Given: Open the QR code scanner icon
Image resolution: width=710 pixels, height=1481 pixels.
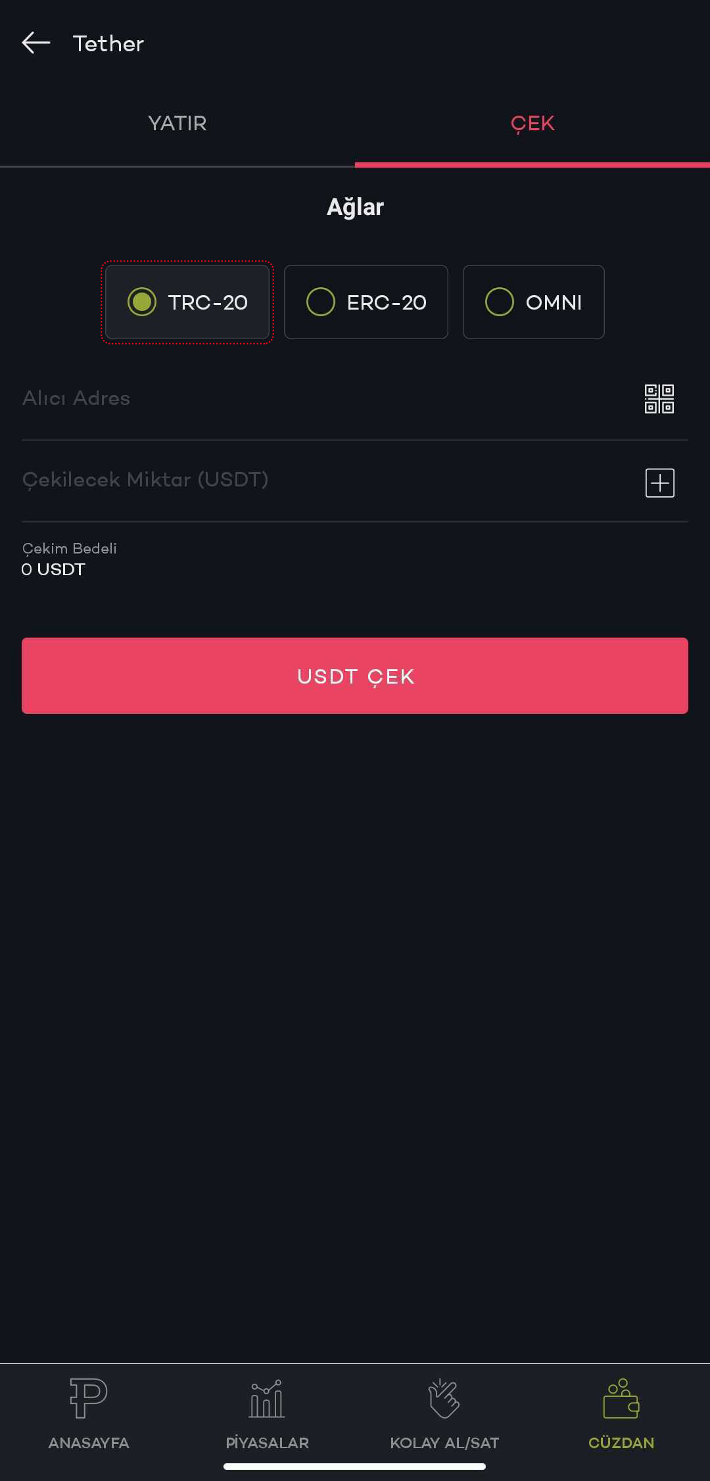Looking at the screenshot, I should 659,399.
